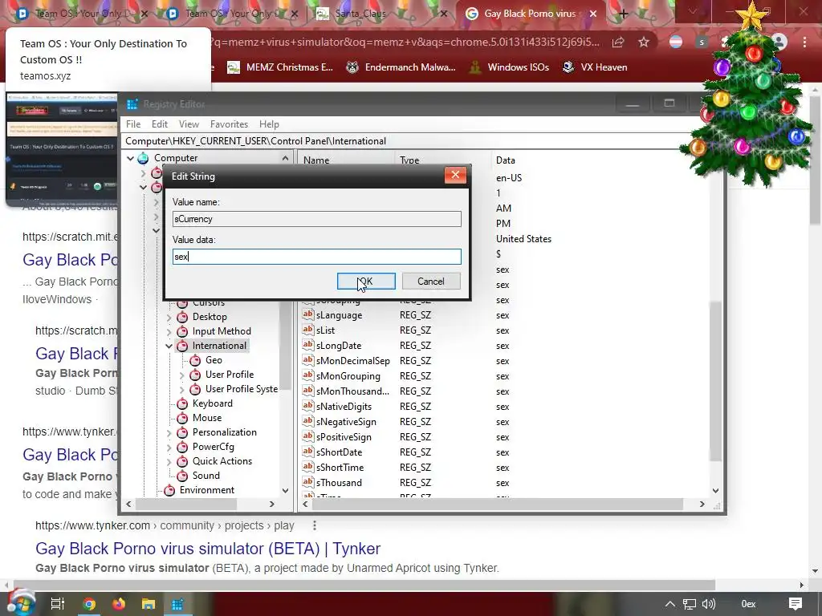822x616 pixels.
Task: Open the Registry Editor File menu
Action: click(133, 124)
